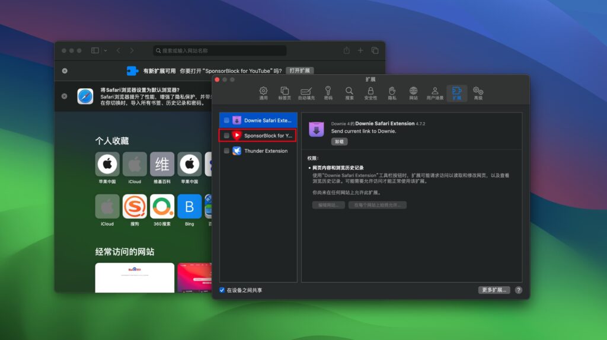This screenshot has width=607, height=340.
Task: Click the 经常访问的网站 heading
Action: pyautogui.click(x=124, y=252)
